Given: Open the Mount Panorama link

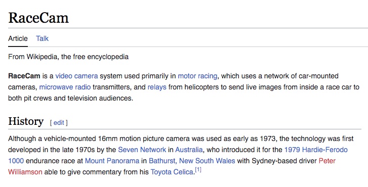Looking at the screenshot, I should [112, 161].
